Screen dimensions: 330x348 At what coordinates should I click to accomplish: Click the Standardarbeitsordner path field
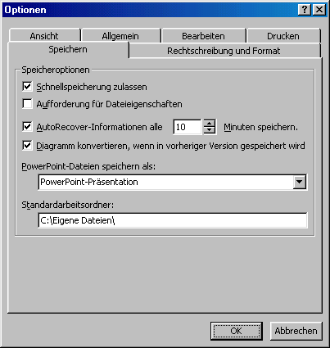(173, 220)
